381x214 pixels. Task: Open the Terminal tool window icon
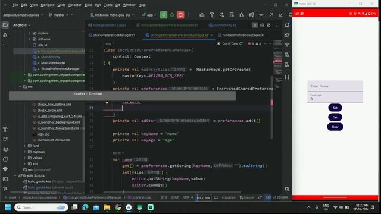[x=5, y=179]
